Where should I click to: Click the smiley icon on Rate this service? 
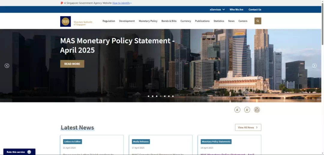pos(29,152)
